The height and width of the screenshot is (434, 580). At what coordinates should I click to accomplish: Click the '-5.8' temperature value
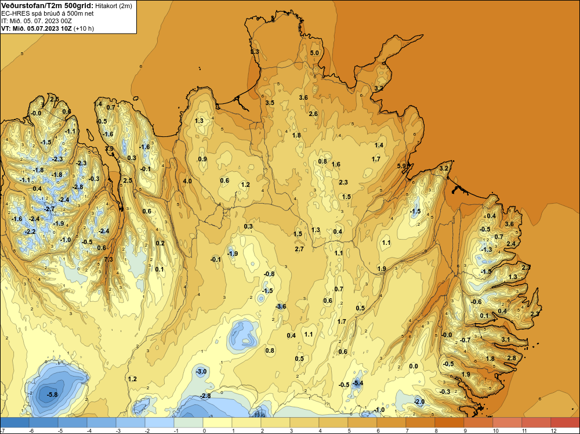click(x=52, y=395)
